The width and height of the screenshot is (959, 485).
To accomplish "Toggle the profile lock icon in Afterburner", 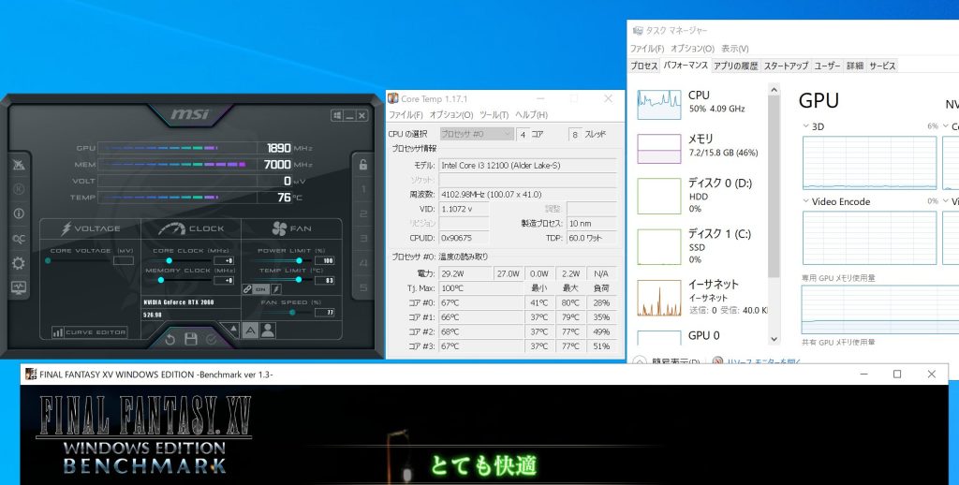I will pos(363,164).
